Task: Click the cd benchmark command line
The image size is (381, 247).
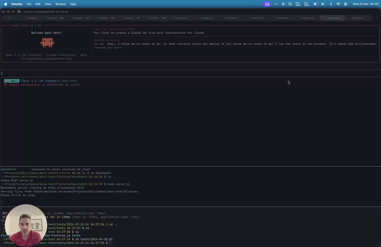Action: click(101, 173)
